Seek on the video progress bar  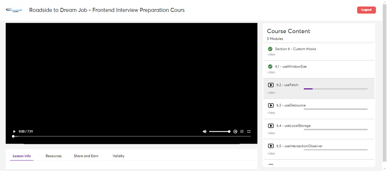click(x=132, y=136)
